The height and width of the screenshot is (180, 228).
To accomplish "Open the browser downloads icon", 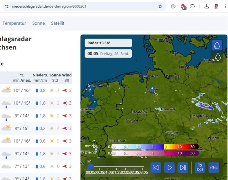I will (206, 6).
